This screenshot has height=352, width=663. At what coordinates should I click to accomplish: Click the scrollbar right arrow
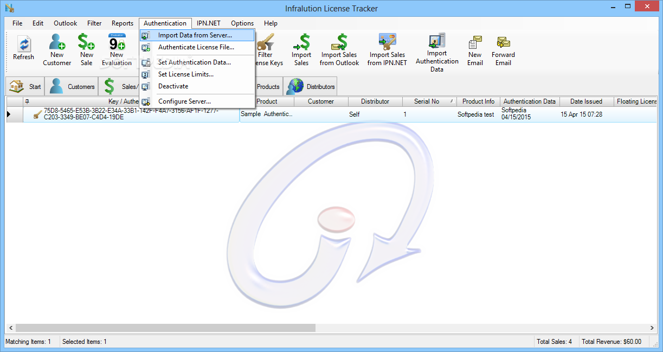[652, 328]
